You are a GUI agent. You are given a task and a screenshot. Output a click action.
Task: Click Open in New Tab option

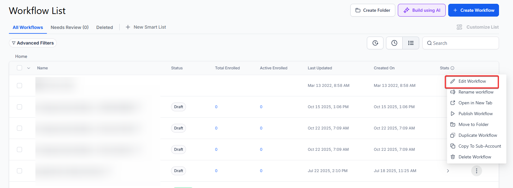click(x=475, y=103)
